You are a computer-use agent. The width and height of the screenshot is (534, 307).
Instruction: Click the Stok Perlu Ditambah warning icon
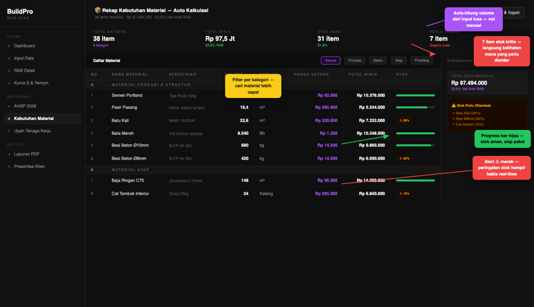pos(453,105)
